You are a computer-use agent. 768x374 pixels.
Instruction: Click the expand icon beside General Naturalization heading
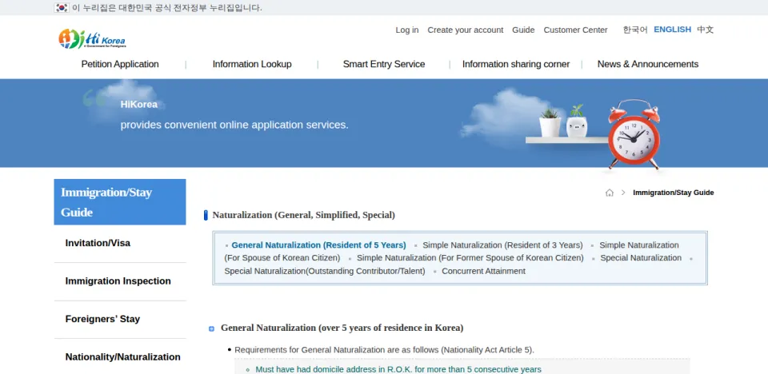[x=211, y=328]
